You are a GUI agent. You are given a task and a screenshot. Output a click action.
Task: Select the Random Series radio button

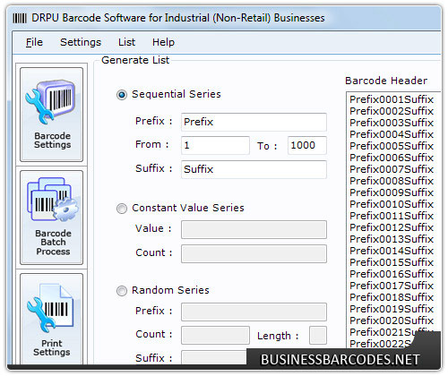click(122, 291)
